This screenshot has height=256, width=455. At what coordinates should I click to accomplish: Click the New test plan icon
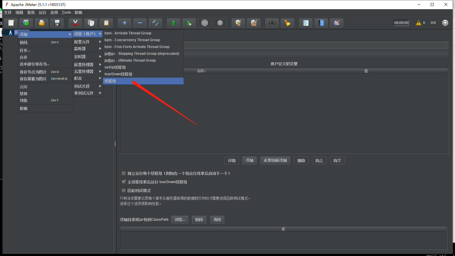(x=11, y=23)
